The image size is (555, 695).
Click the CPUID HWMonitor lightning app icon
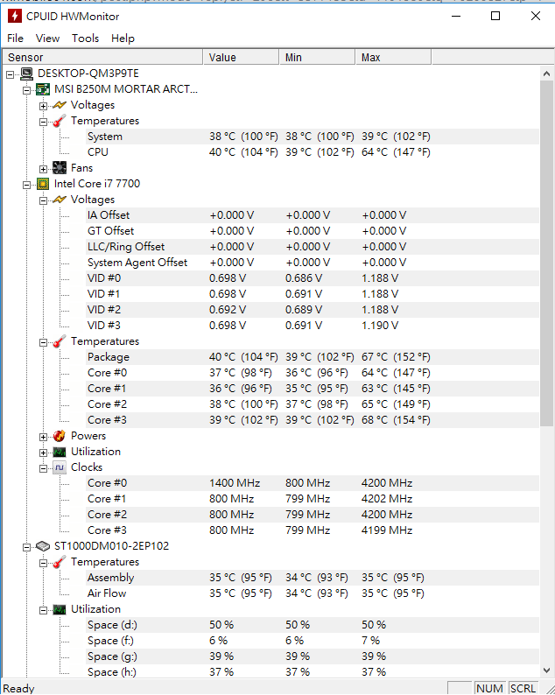tap(15, 16)
